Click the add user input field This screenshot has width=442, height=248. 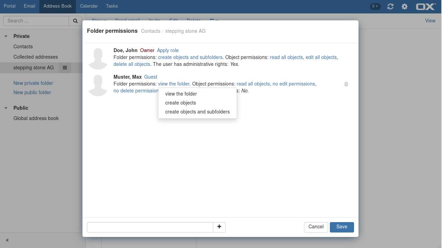pos(150,227)
